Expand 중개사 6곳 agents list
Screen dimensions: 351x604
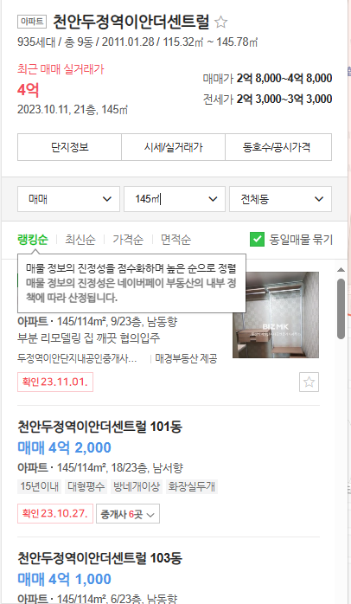(128, 514)
